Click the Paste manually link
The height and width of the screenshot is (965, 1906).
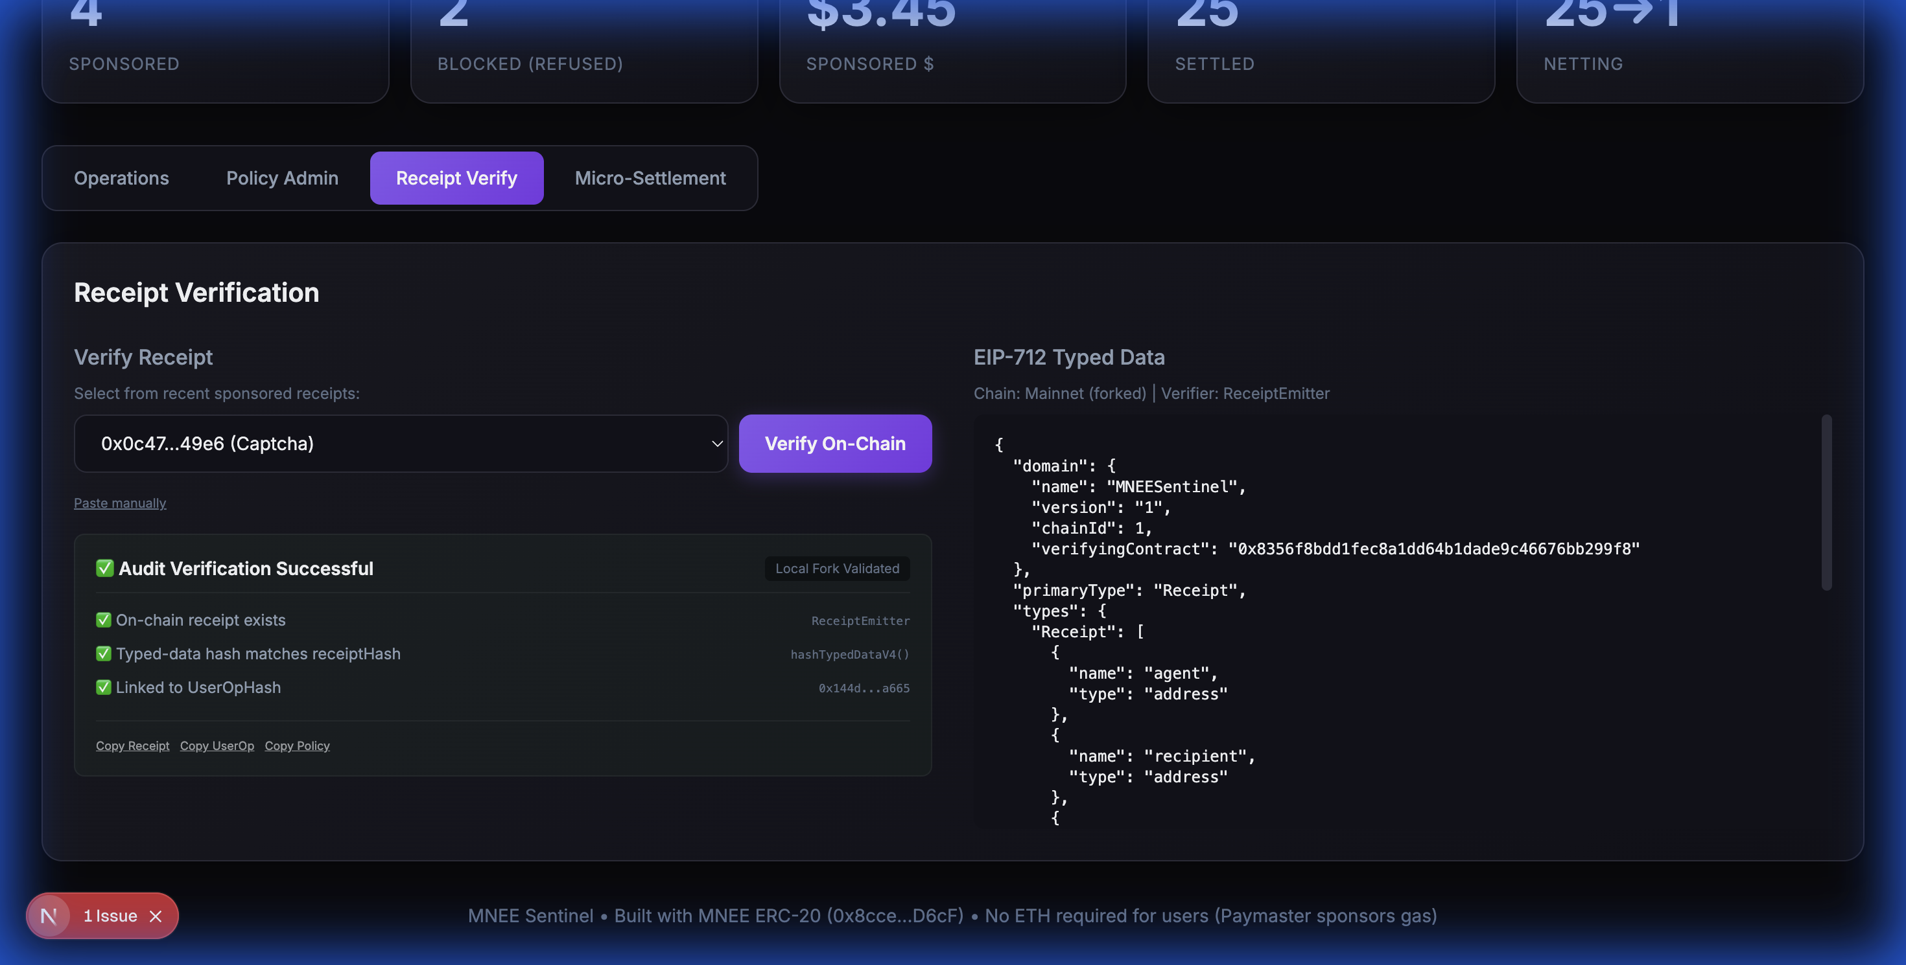[120, 503]
